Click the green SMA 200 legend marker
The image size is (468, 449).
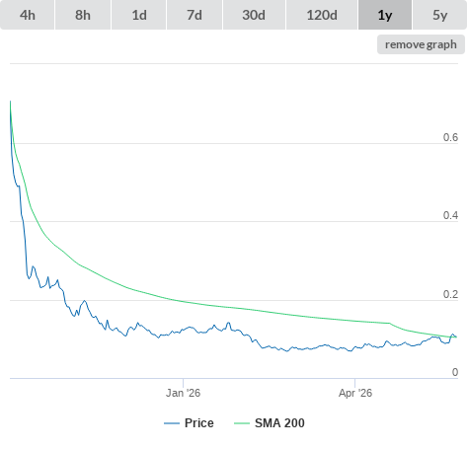coord(242,423)
